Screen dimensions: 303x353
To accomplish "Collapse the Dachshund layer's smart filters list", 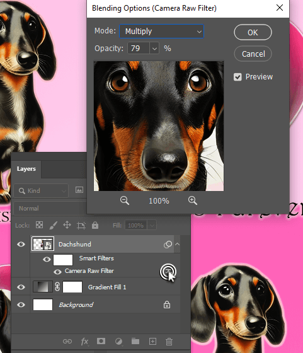I will (177, 244).
